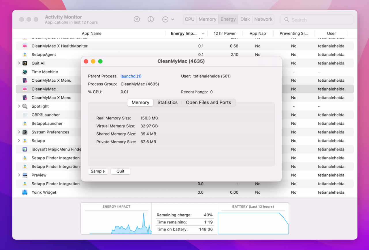369x250 pixels.
Task: Open the Open Files and Ports tab
Action: pos(208,103)
